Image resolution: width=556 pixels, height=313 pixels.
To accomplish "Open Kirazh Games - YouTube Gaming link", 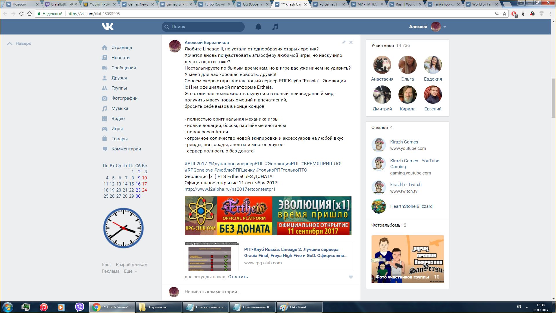I will (x=414, y=164).
